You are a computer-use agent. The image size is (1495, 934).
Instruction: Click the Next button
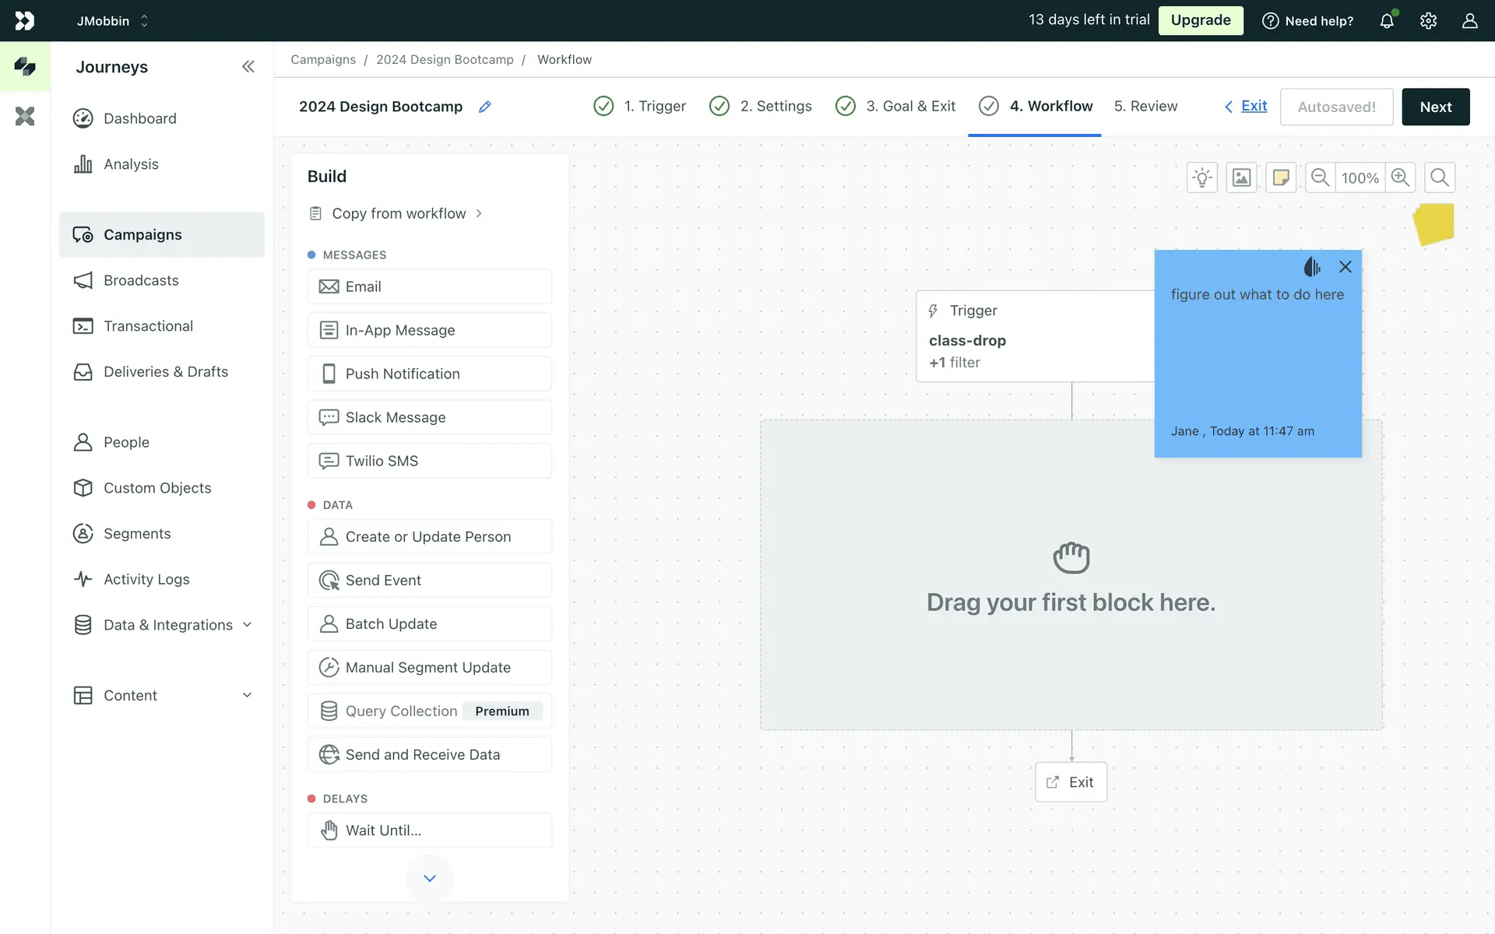click(1435, 107)
